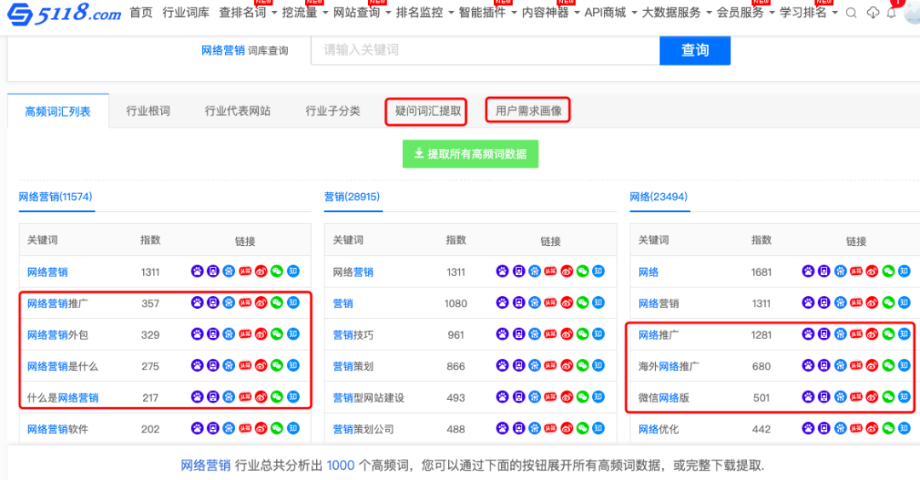Go to 首页 in top navigation
Viewport: 920px width, 480px height.
click(x=141, y=12)
